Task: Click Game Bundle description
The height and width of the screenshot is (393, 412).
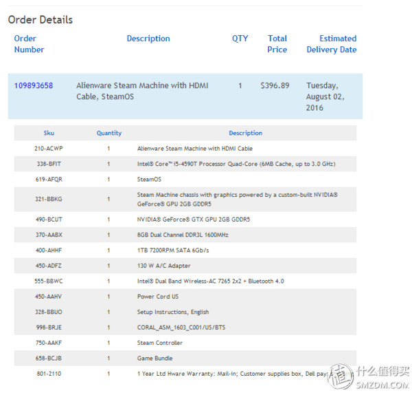Action: click(x=154, y=359)
